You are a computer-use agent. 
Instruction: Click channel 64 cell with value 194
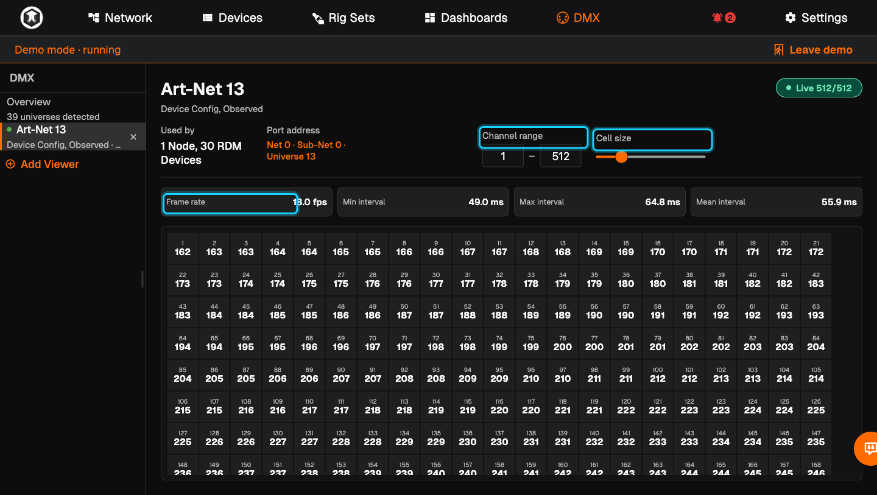click(x=183, y=343)
